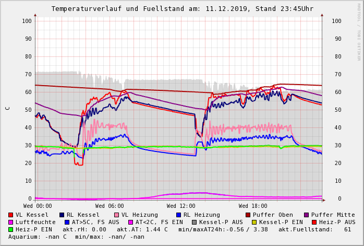Screen dimensions: 364x246
Task: Select the dark red Puffer Oben swatch
Action: click(248, 215)
